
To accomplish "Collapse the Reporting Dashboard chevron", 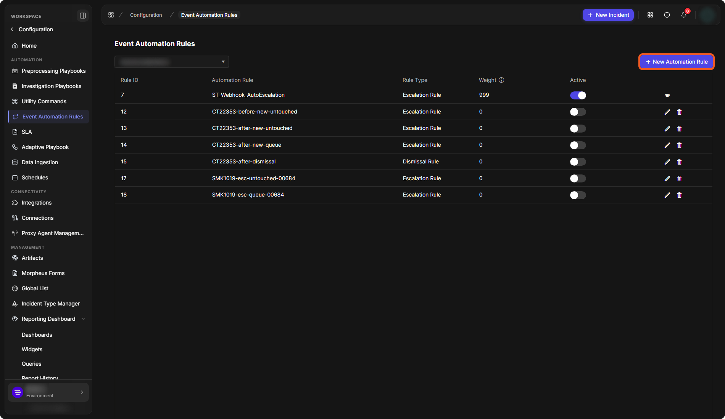I will tap(83, 319).
